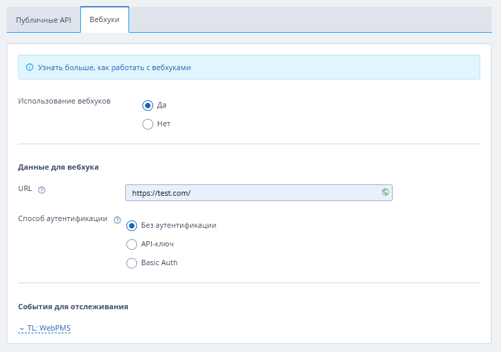Choose the Basic Auth option
501x352 pixels.
(132, 263)
